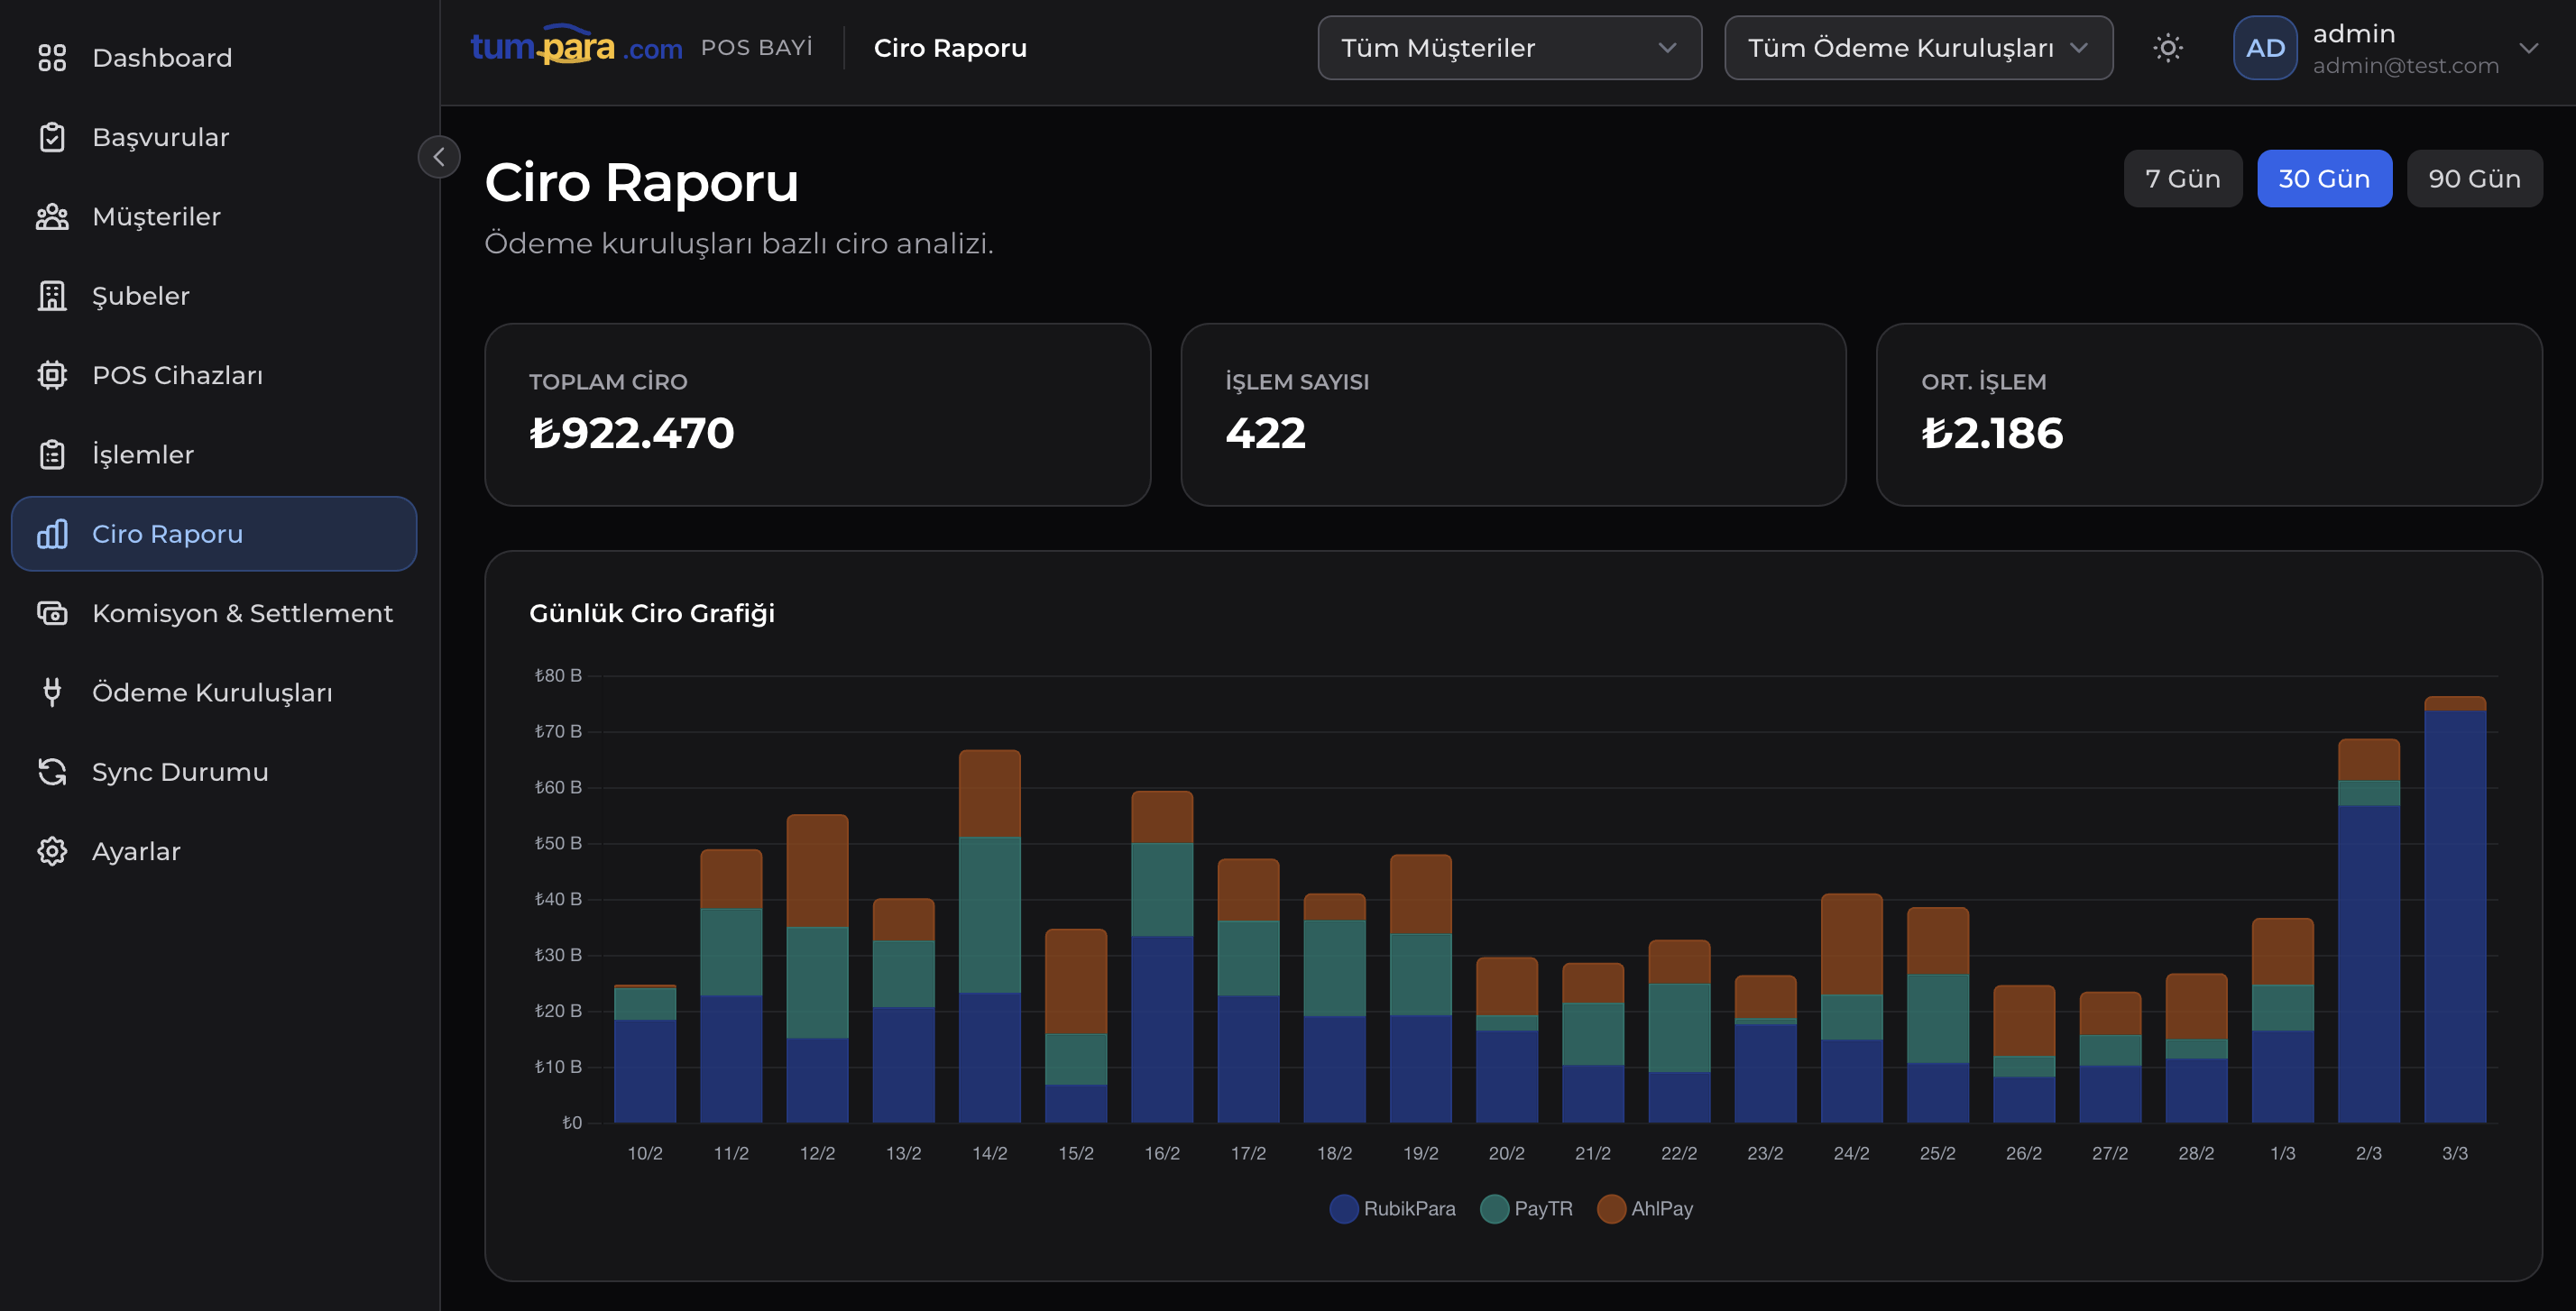Go to İşlemler in sidebar
2576x1311 pixels.
tap(143, 455)
